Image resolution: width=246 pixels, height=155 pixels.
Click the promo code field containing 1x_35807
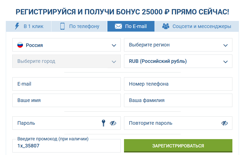66,146
